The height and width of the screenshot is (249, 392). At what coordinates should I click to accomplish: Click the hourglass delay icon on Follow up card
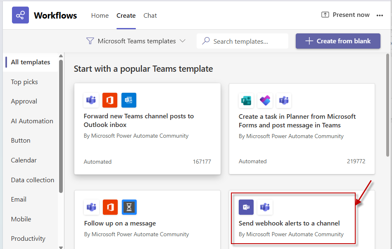coord(129,207)
